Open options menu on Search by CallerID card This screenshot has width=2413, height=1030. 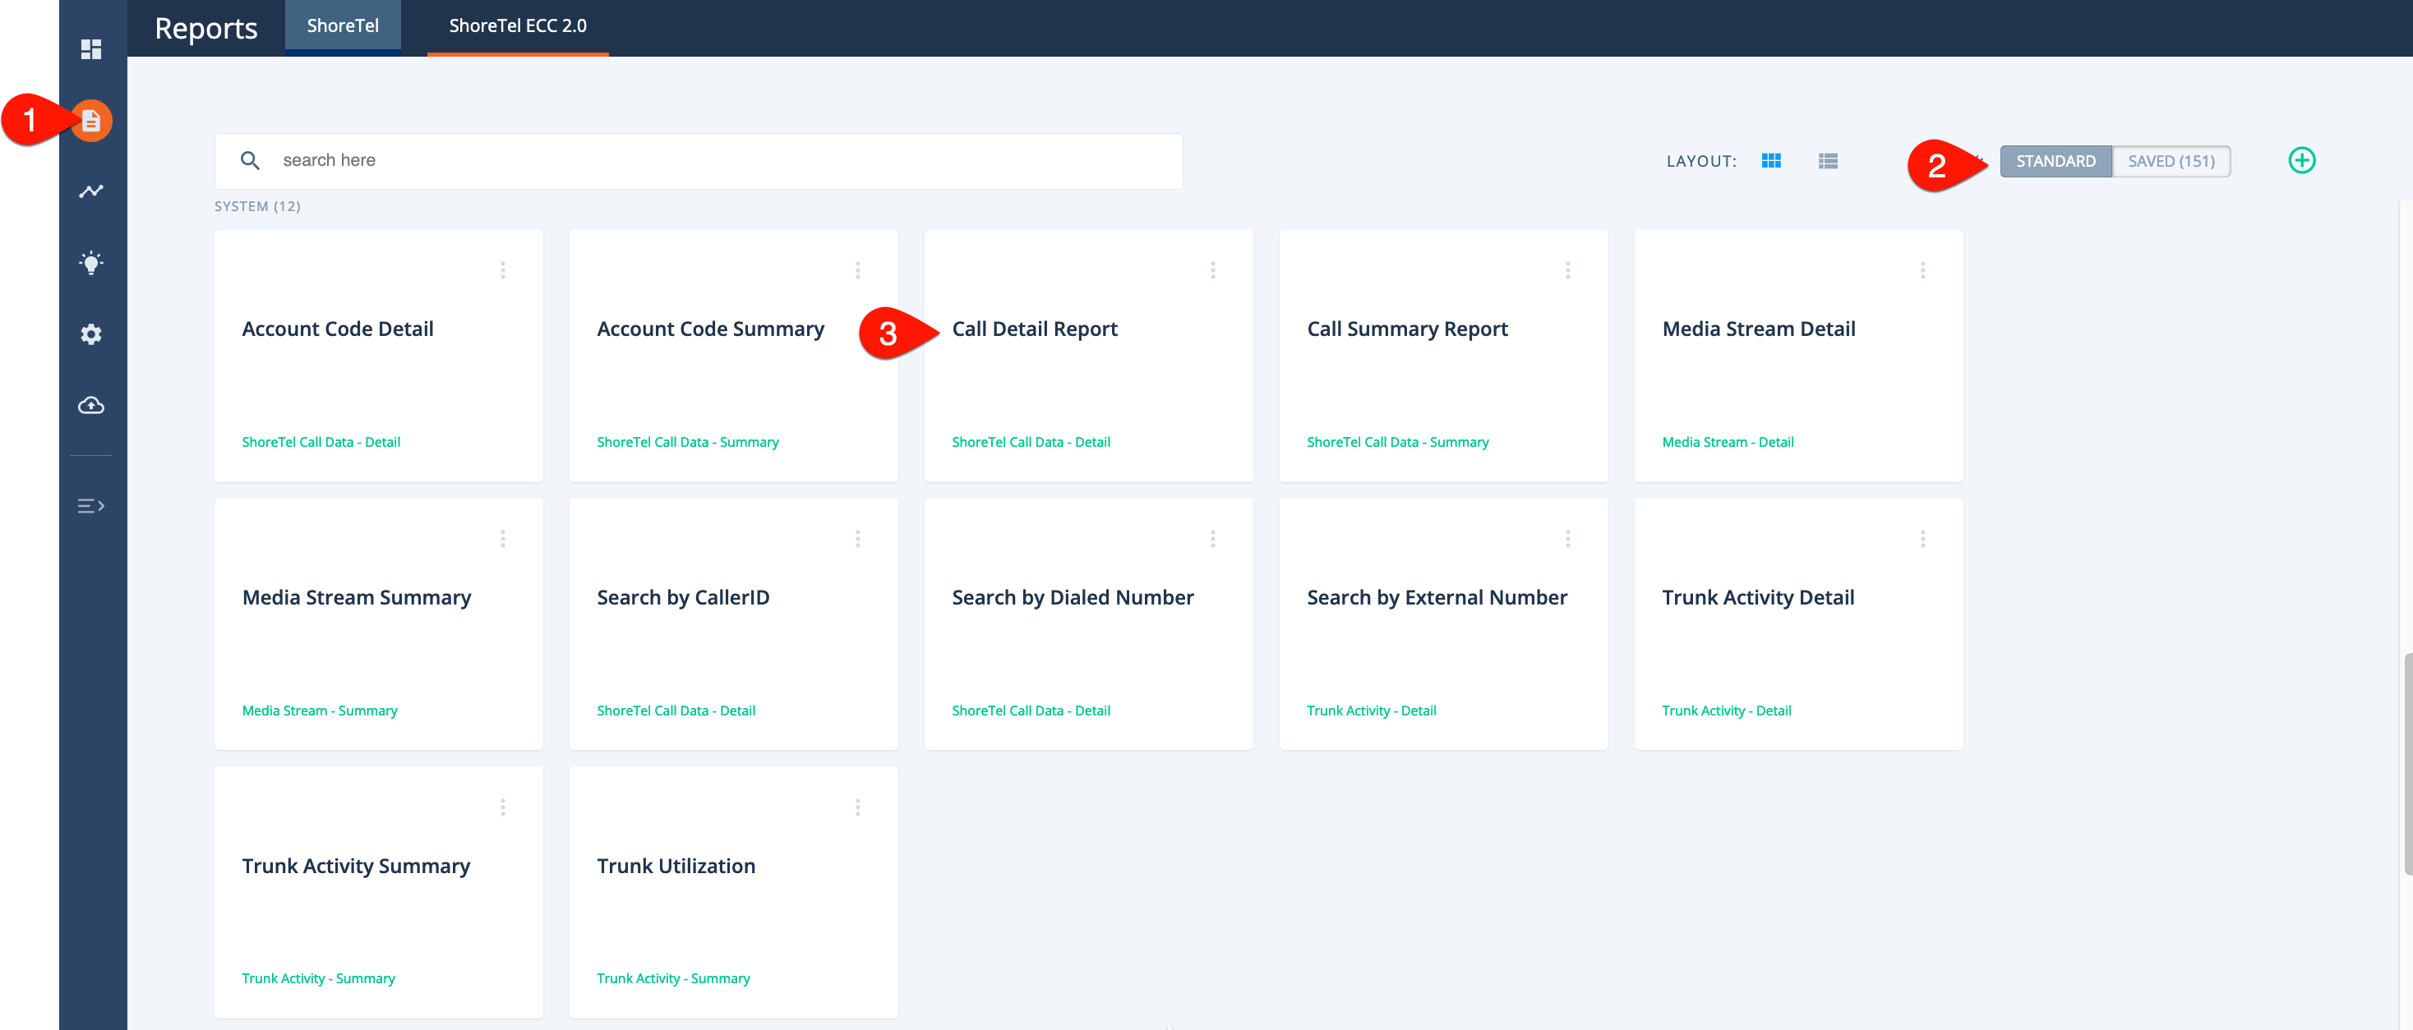point(857,539)
